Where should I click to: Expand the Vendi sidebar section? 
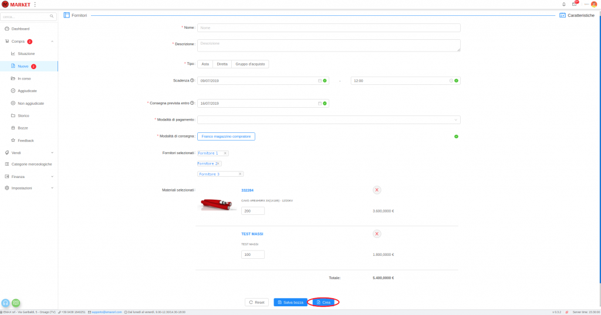point(29,152)
